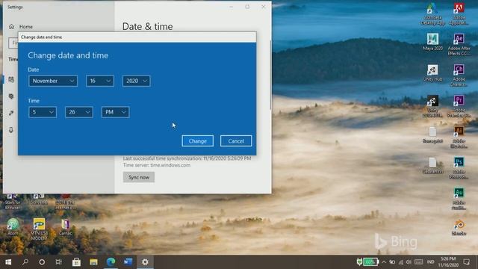Open the Atom desktop shortcut

(13, 226)
